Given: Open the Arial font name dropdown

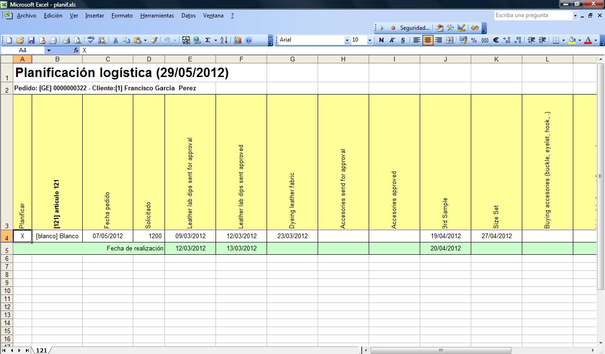Looking at the screenshot, I should (x=347, y=40).
